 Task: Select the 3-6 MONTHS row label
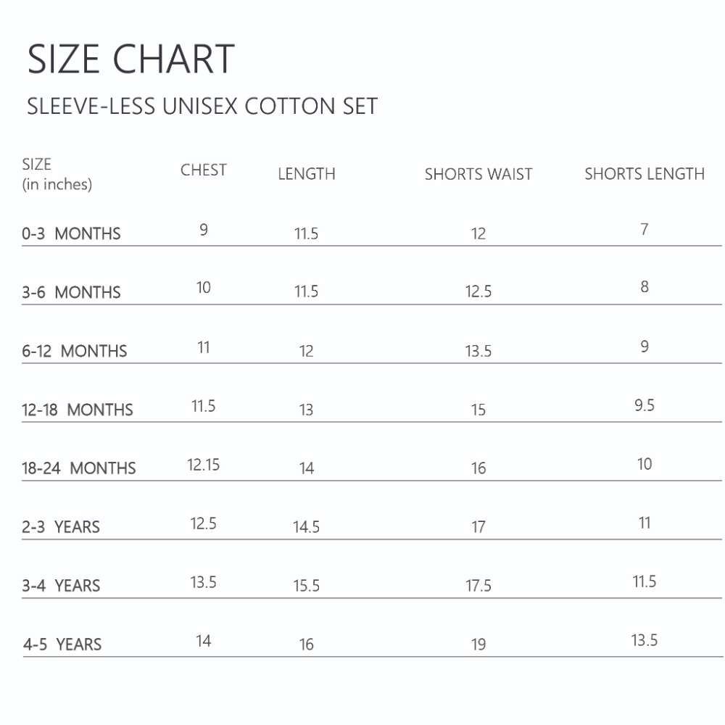(71, 292)
